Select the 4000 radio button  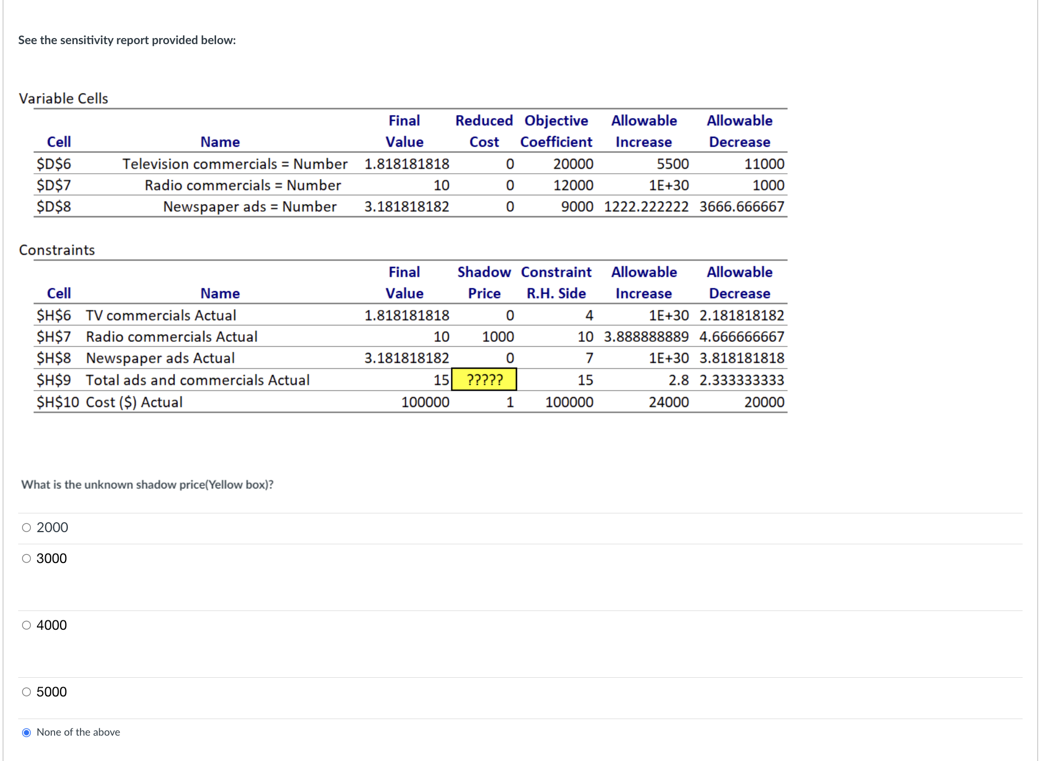[x=25, y=625]
